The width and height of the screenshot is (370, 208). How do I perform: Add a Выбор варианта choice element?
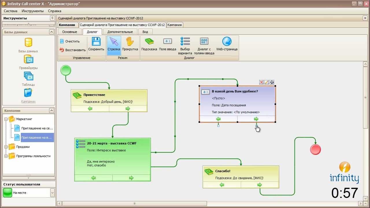pyautogui.click(x=185, y=46)
